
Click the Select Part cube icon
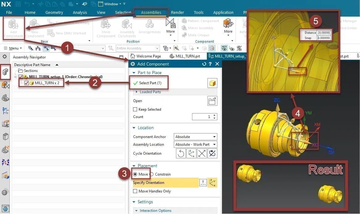[212, 83]
